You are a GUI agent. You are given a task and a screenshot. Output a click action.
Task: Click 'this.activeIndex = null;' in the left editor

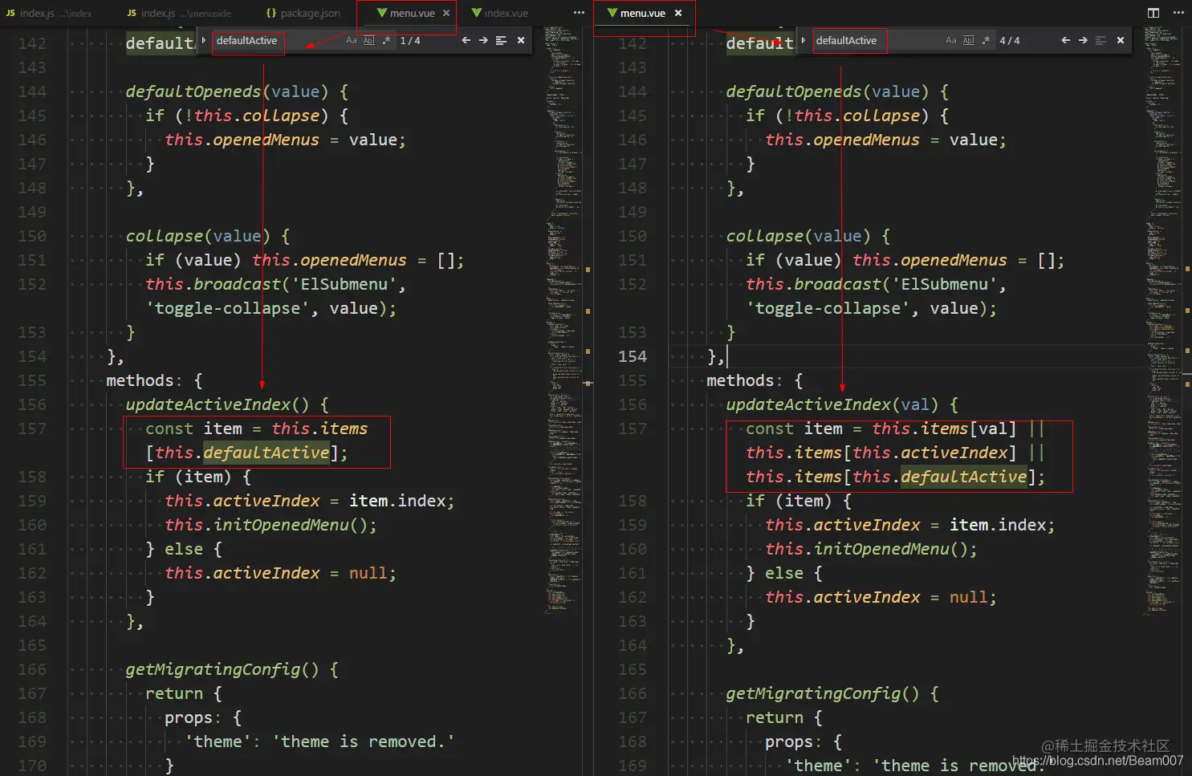(x=280, y=573)
